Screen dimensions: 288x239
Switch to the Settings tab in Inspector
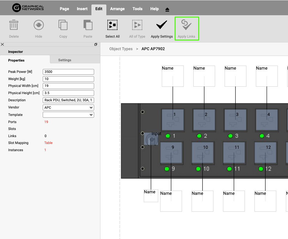tap(65, 60)
